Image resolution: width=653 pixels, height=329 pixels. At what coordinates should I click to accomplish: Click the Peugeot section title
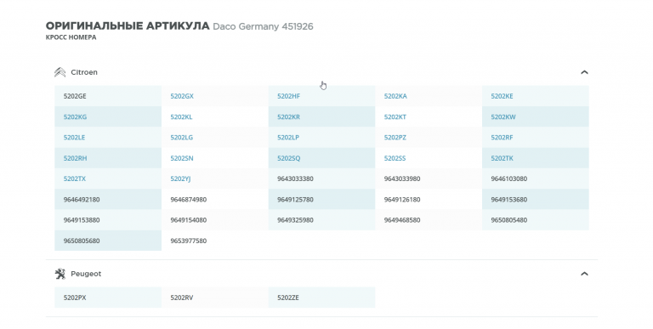(x=86, y=274)
